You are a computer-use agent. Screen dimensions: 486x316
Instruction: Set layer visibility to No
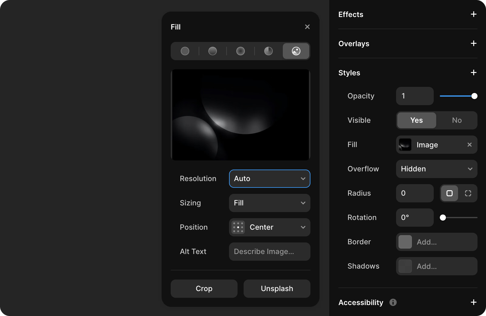click(457, 120)
